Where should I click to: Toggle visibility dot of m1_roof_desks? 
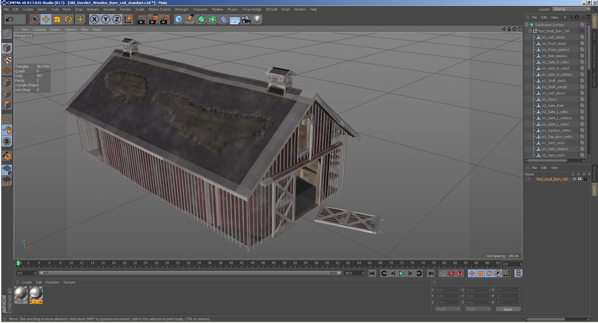[586, 37]
